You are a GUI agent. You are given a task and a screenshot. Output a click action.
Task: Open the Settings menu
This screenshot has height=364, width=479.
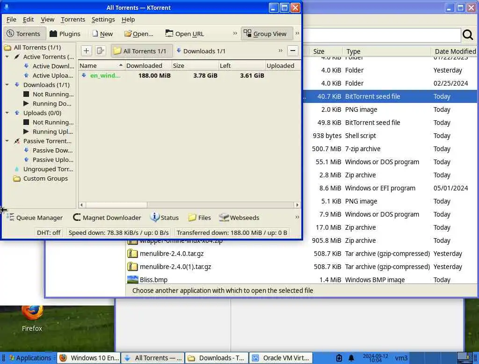point(103,20)
